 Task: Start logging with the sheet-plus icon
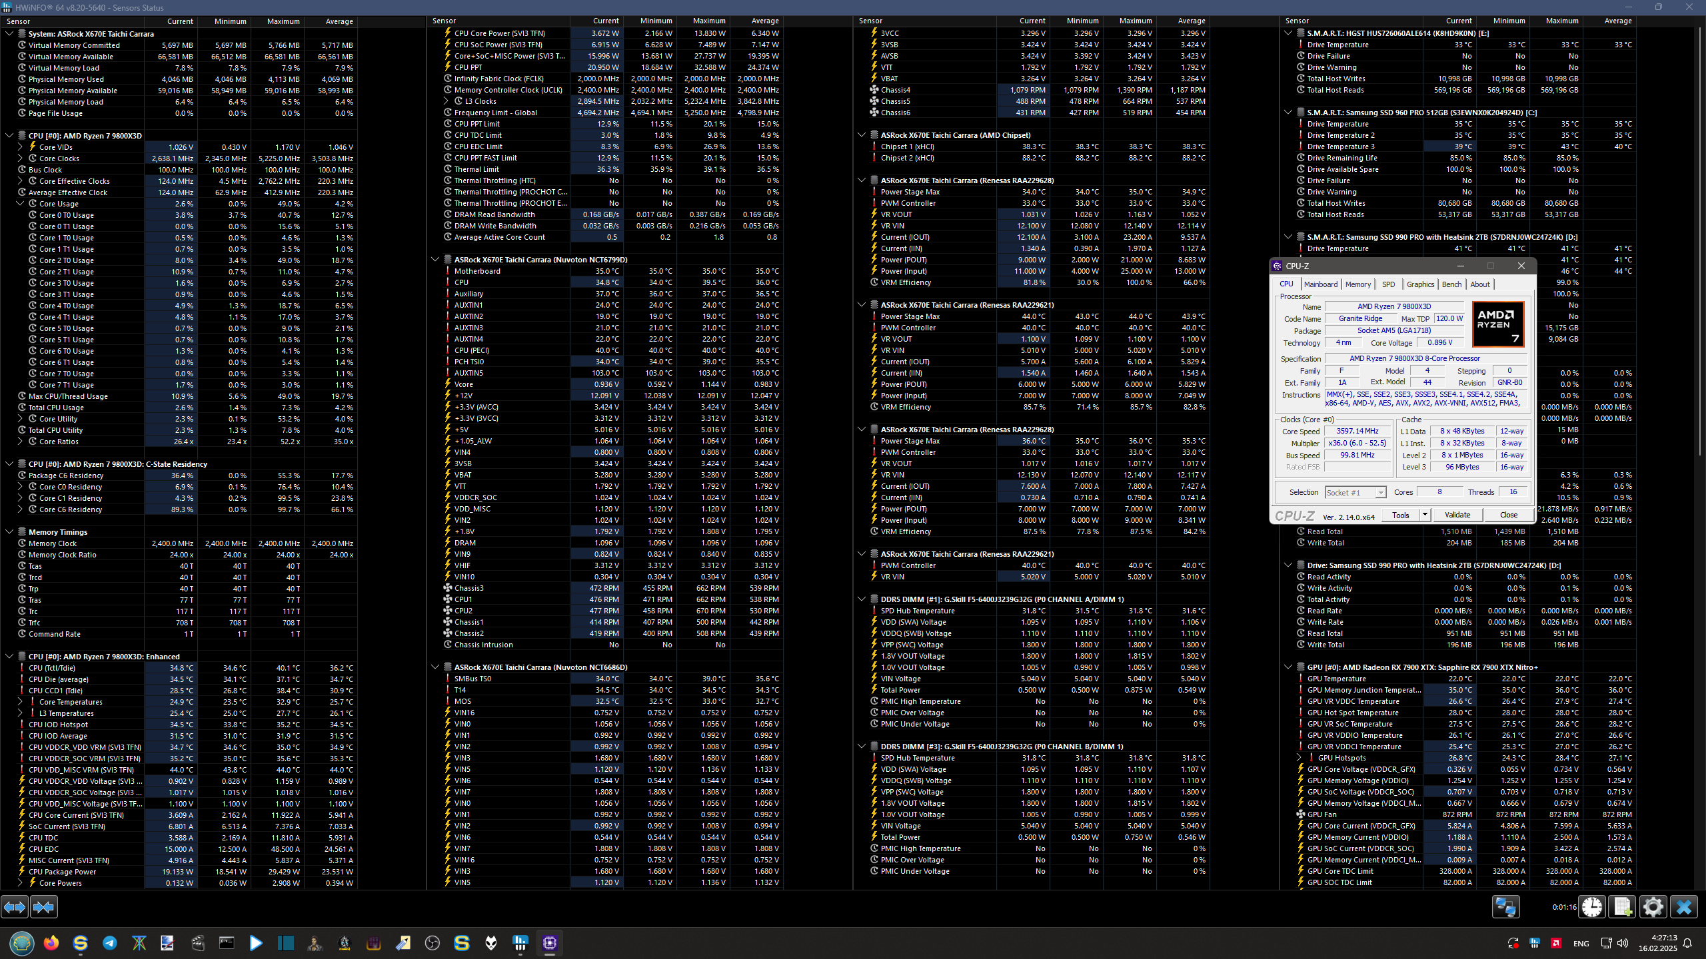[x=1623, y=906]
